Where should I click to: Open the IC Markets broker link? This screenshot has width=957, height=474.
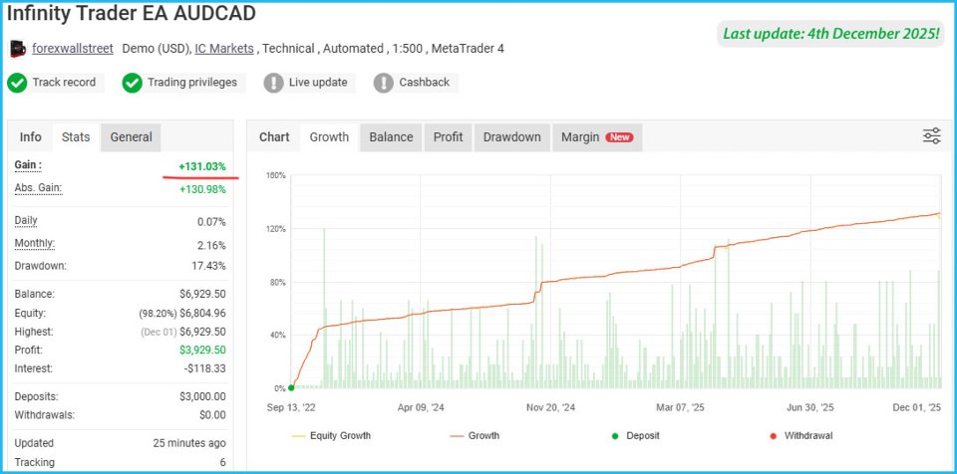225,48
